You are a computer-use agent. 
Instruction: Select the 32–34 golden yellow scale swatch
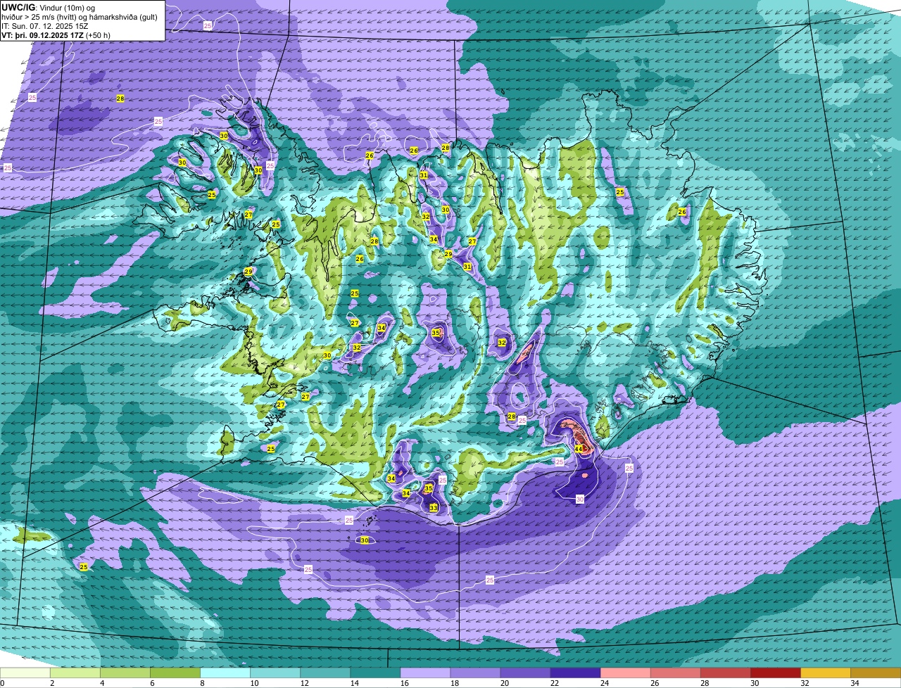(x=825, y=673)
